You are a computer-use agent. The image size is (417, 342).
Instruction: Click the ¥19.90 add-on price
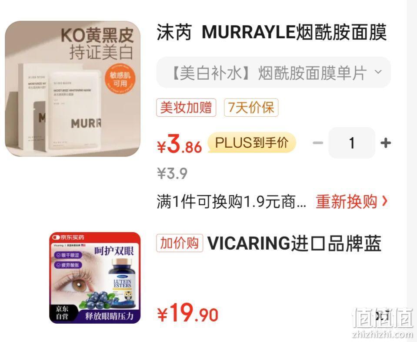click(188, 313)
